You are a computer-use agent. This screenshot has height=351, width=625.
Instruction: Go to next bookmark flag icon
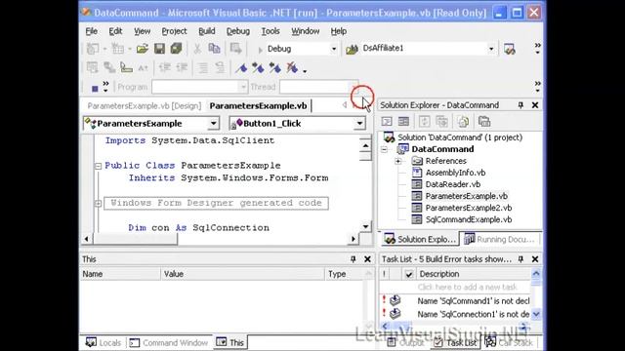click(x=258, y=68)
